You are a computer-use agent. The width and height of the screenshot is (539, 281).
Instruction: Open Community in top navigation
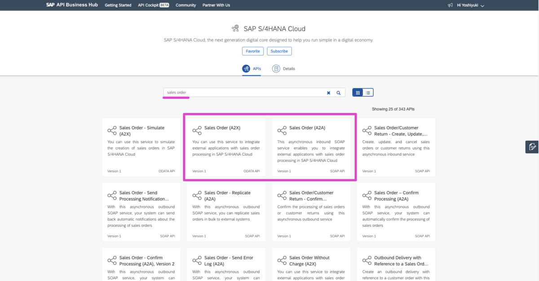186,5
